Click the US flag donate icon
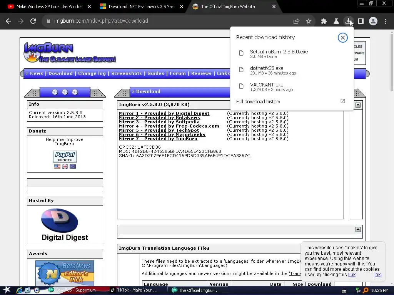The image size is (394, 295). (x=57, y=167)
